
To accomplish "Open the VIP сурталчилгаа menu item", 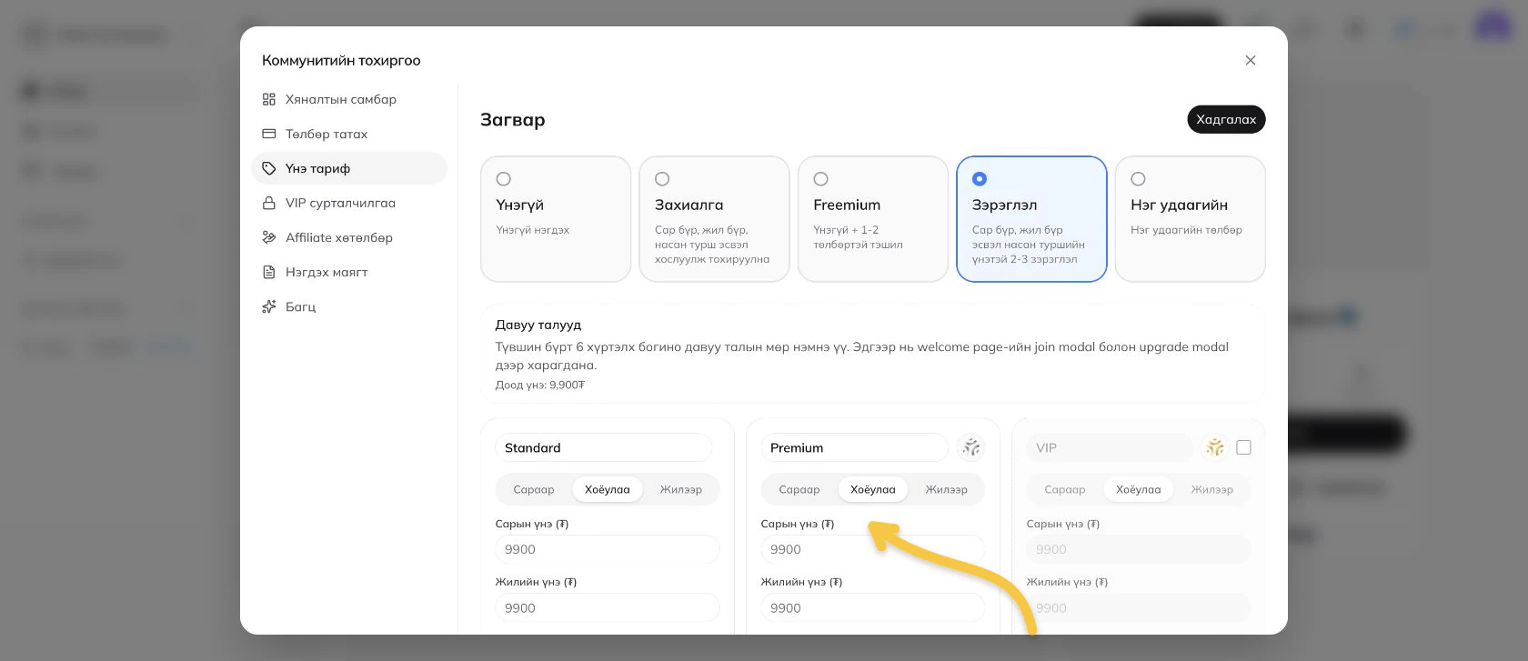I will click(349, 203).
